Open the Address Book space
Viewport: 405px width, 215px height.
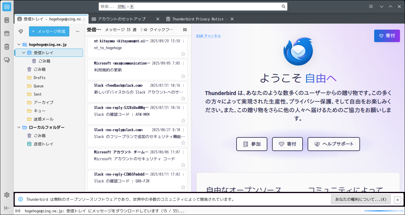(x=7, y=20)
